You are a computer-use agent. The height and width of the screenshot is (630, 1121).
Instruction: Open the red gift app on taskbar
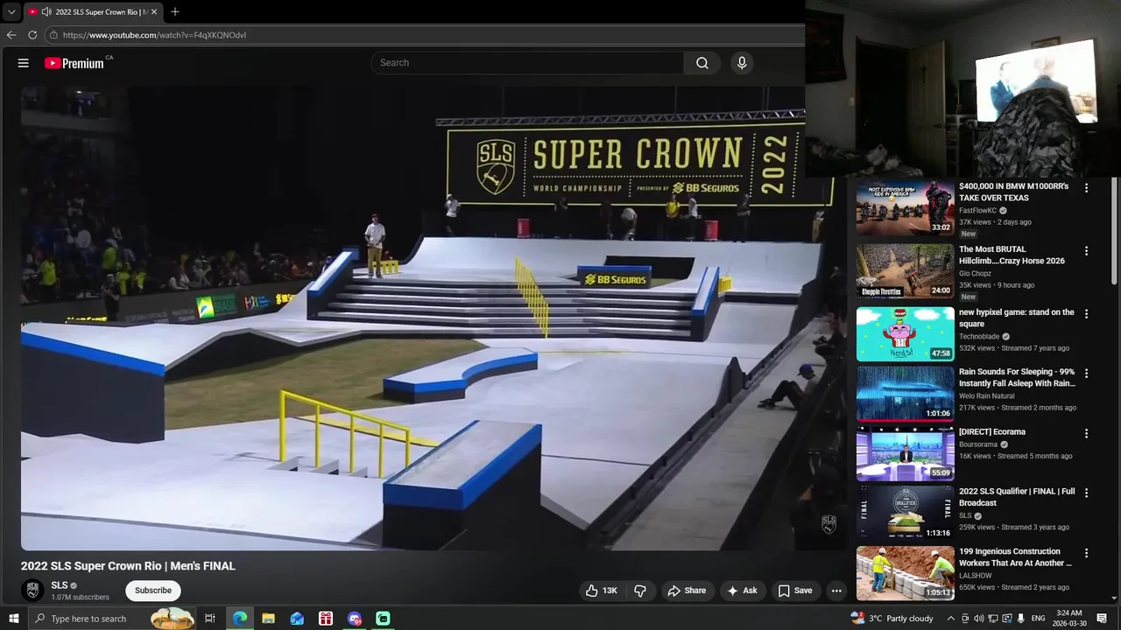click(x=326, y=619)
